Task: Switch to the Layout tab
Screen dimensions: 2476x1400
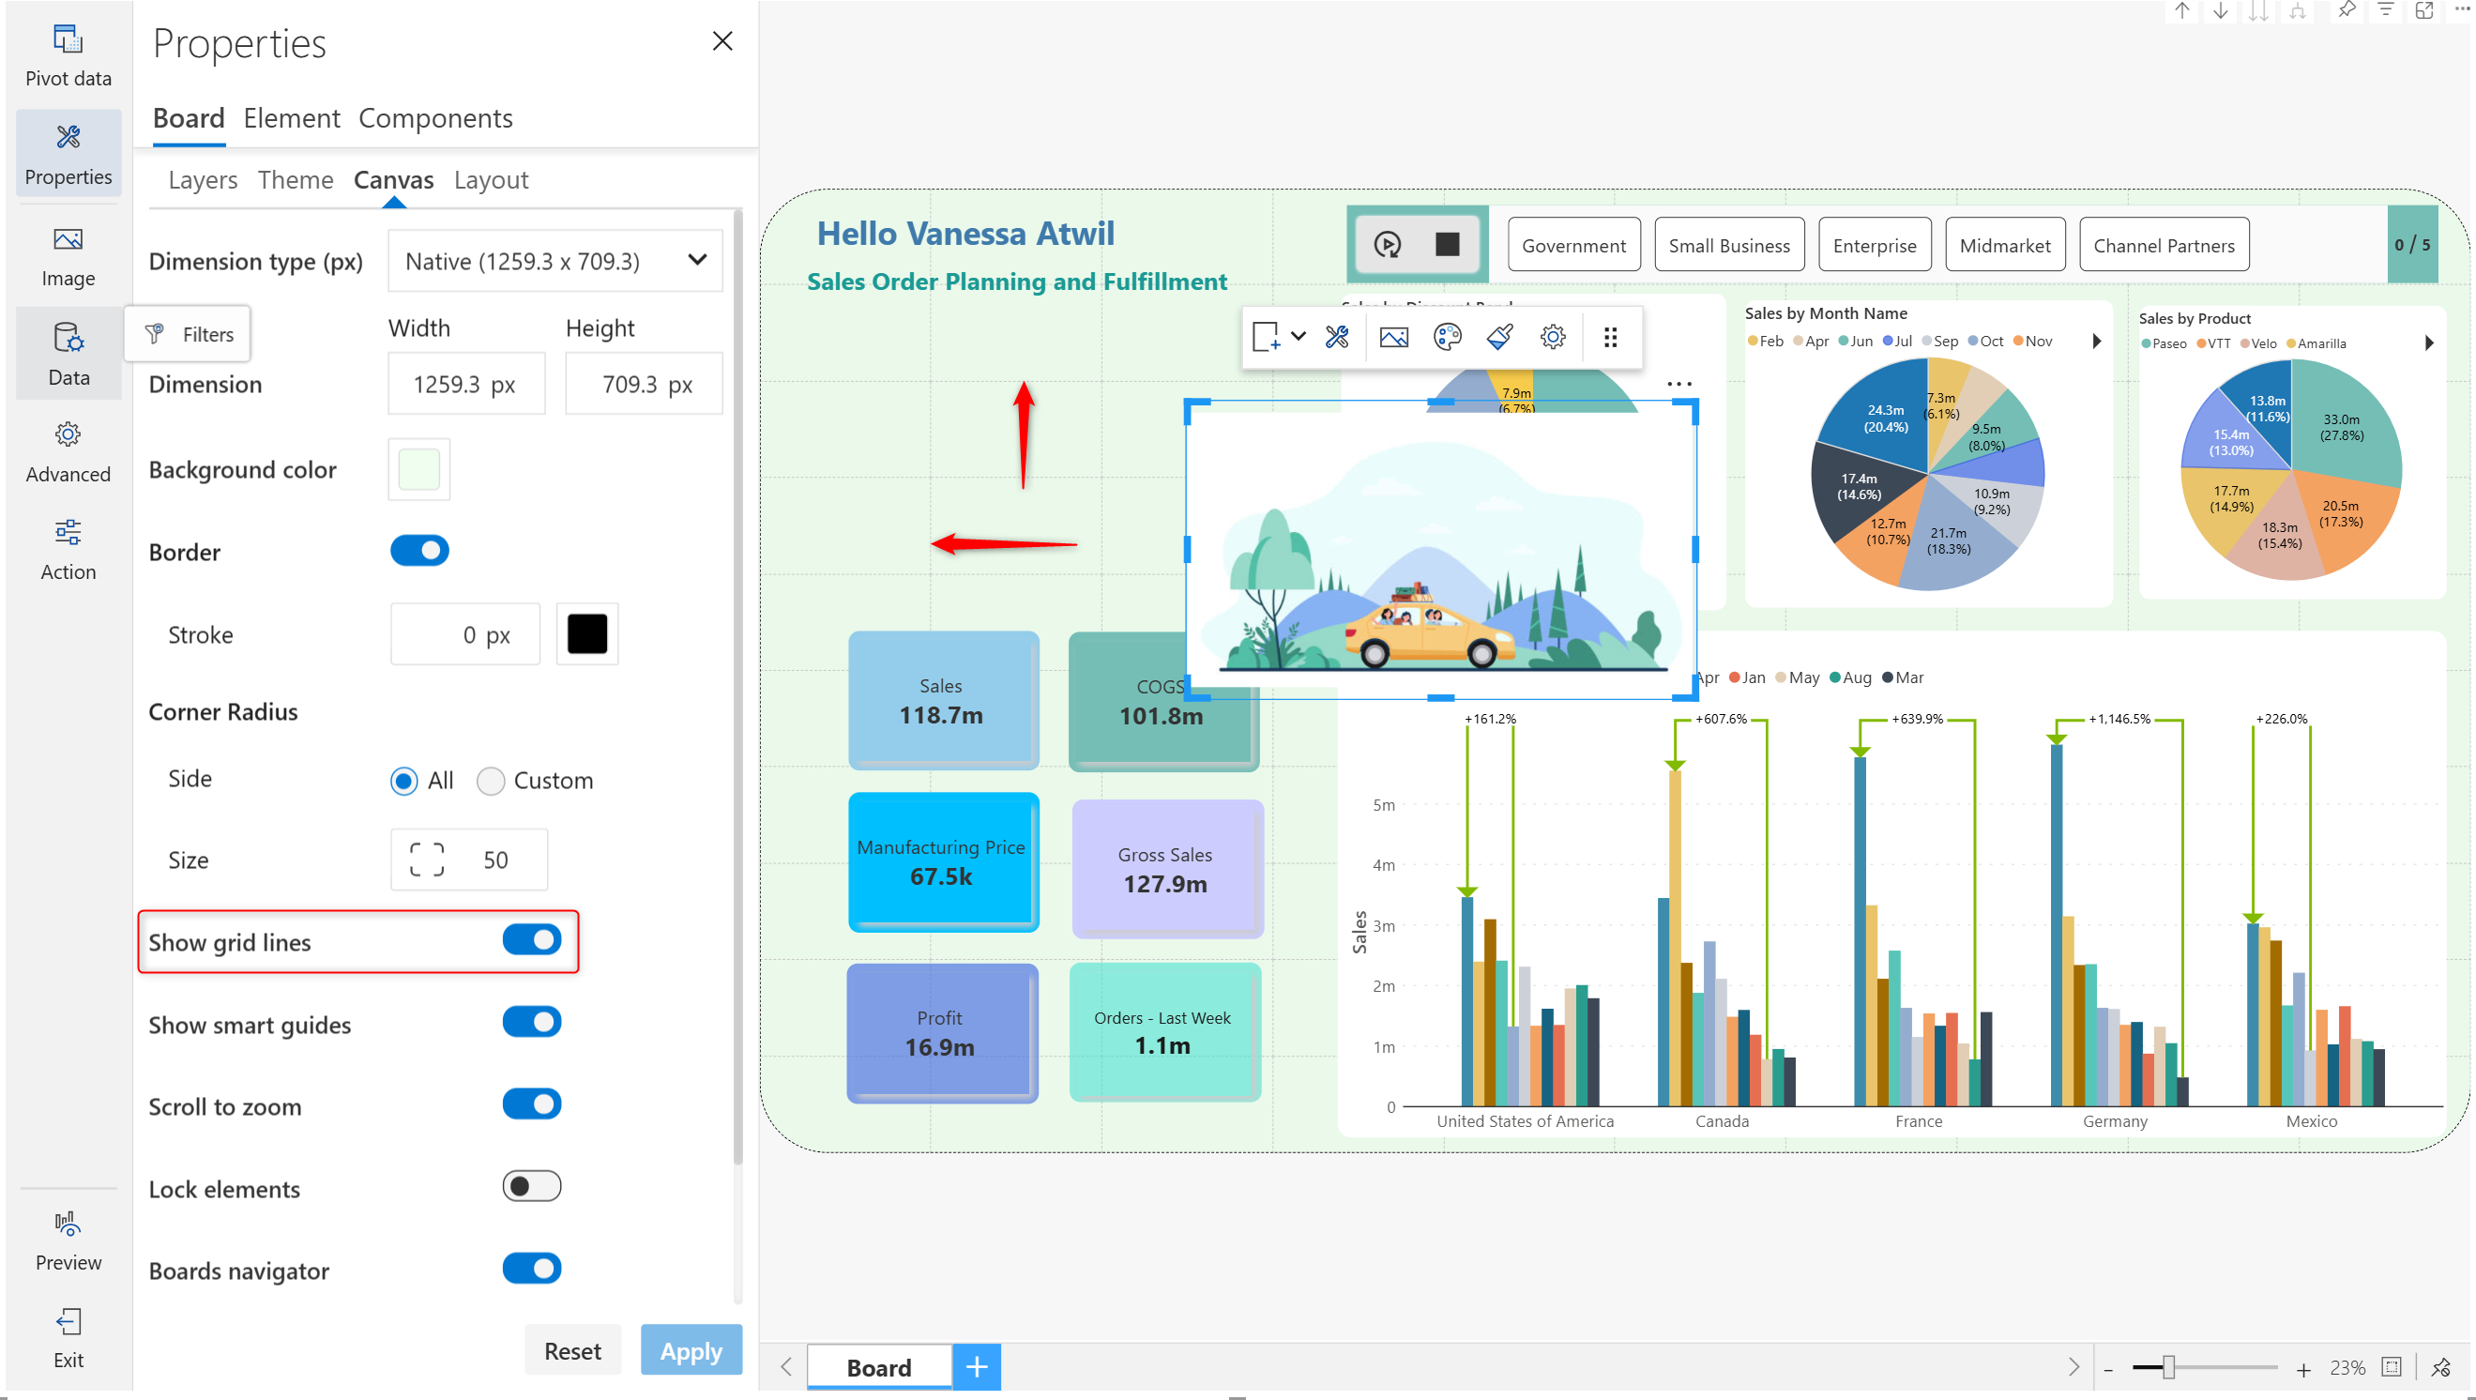Action: [x=490, y=180]
